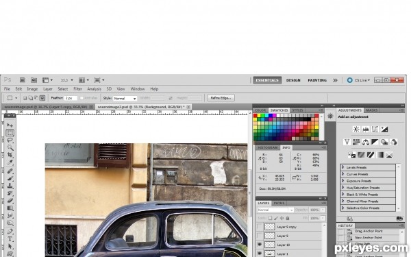Add an Invert adjustment
Screen dimensions: 411x257
pyautogui.click(x=352, y=155)
